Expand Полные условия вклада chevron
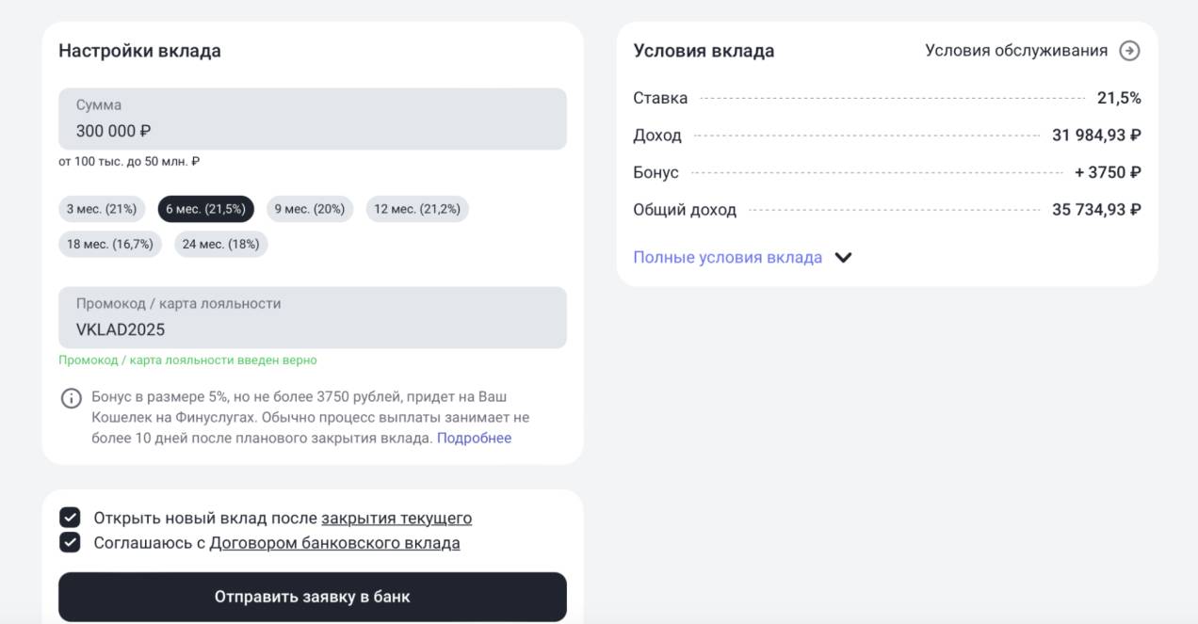1198x624 pixels. pyautogui.click(x=843, y=258)
